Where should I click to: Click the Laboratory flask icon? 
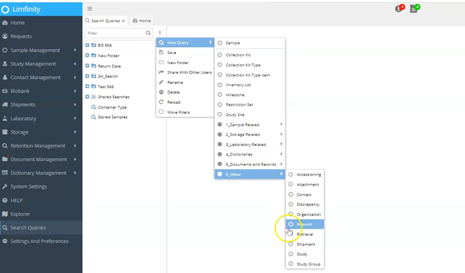pyautogui.click(x=5, y=119)
